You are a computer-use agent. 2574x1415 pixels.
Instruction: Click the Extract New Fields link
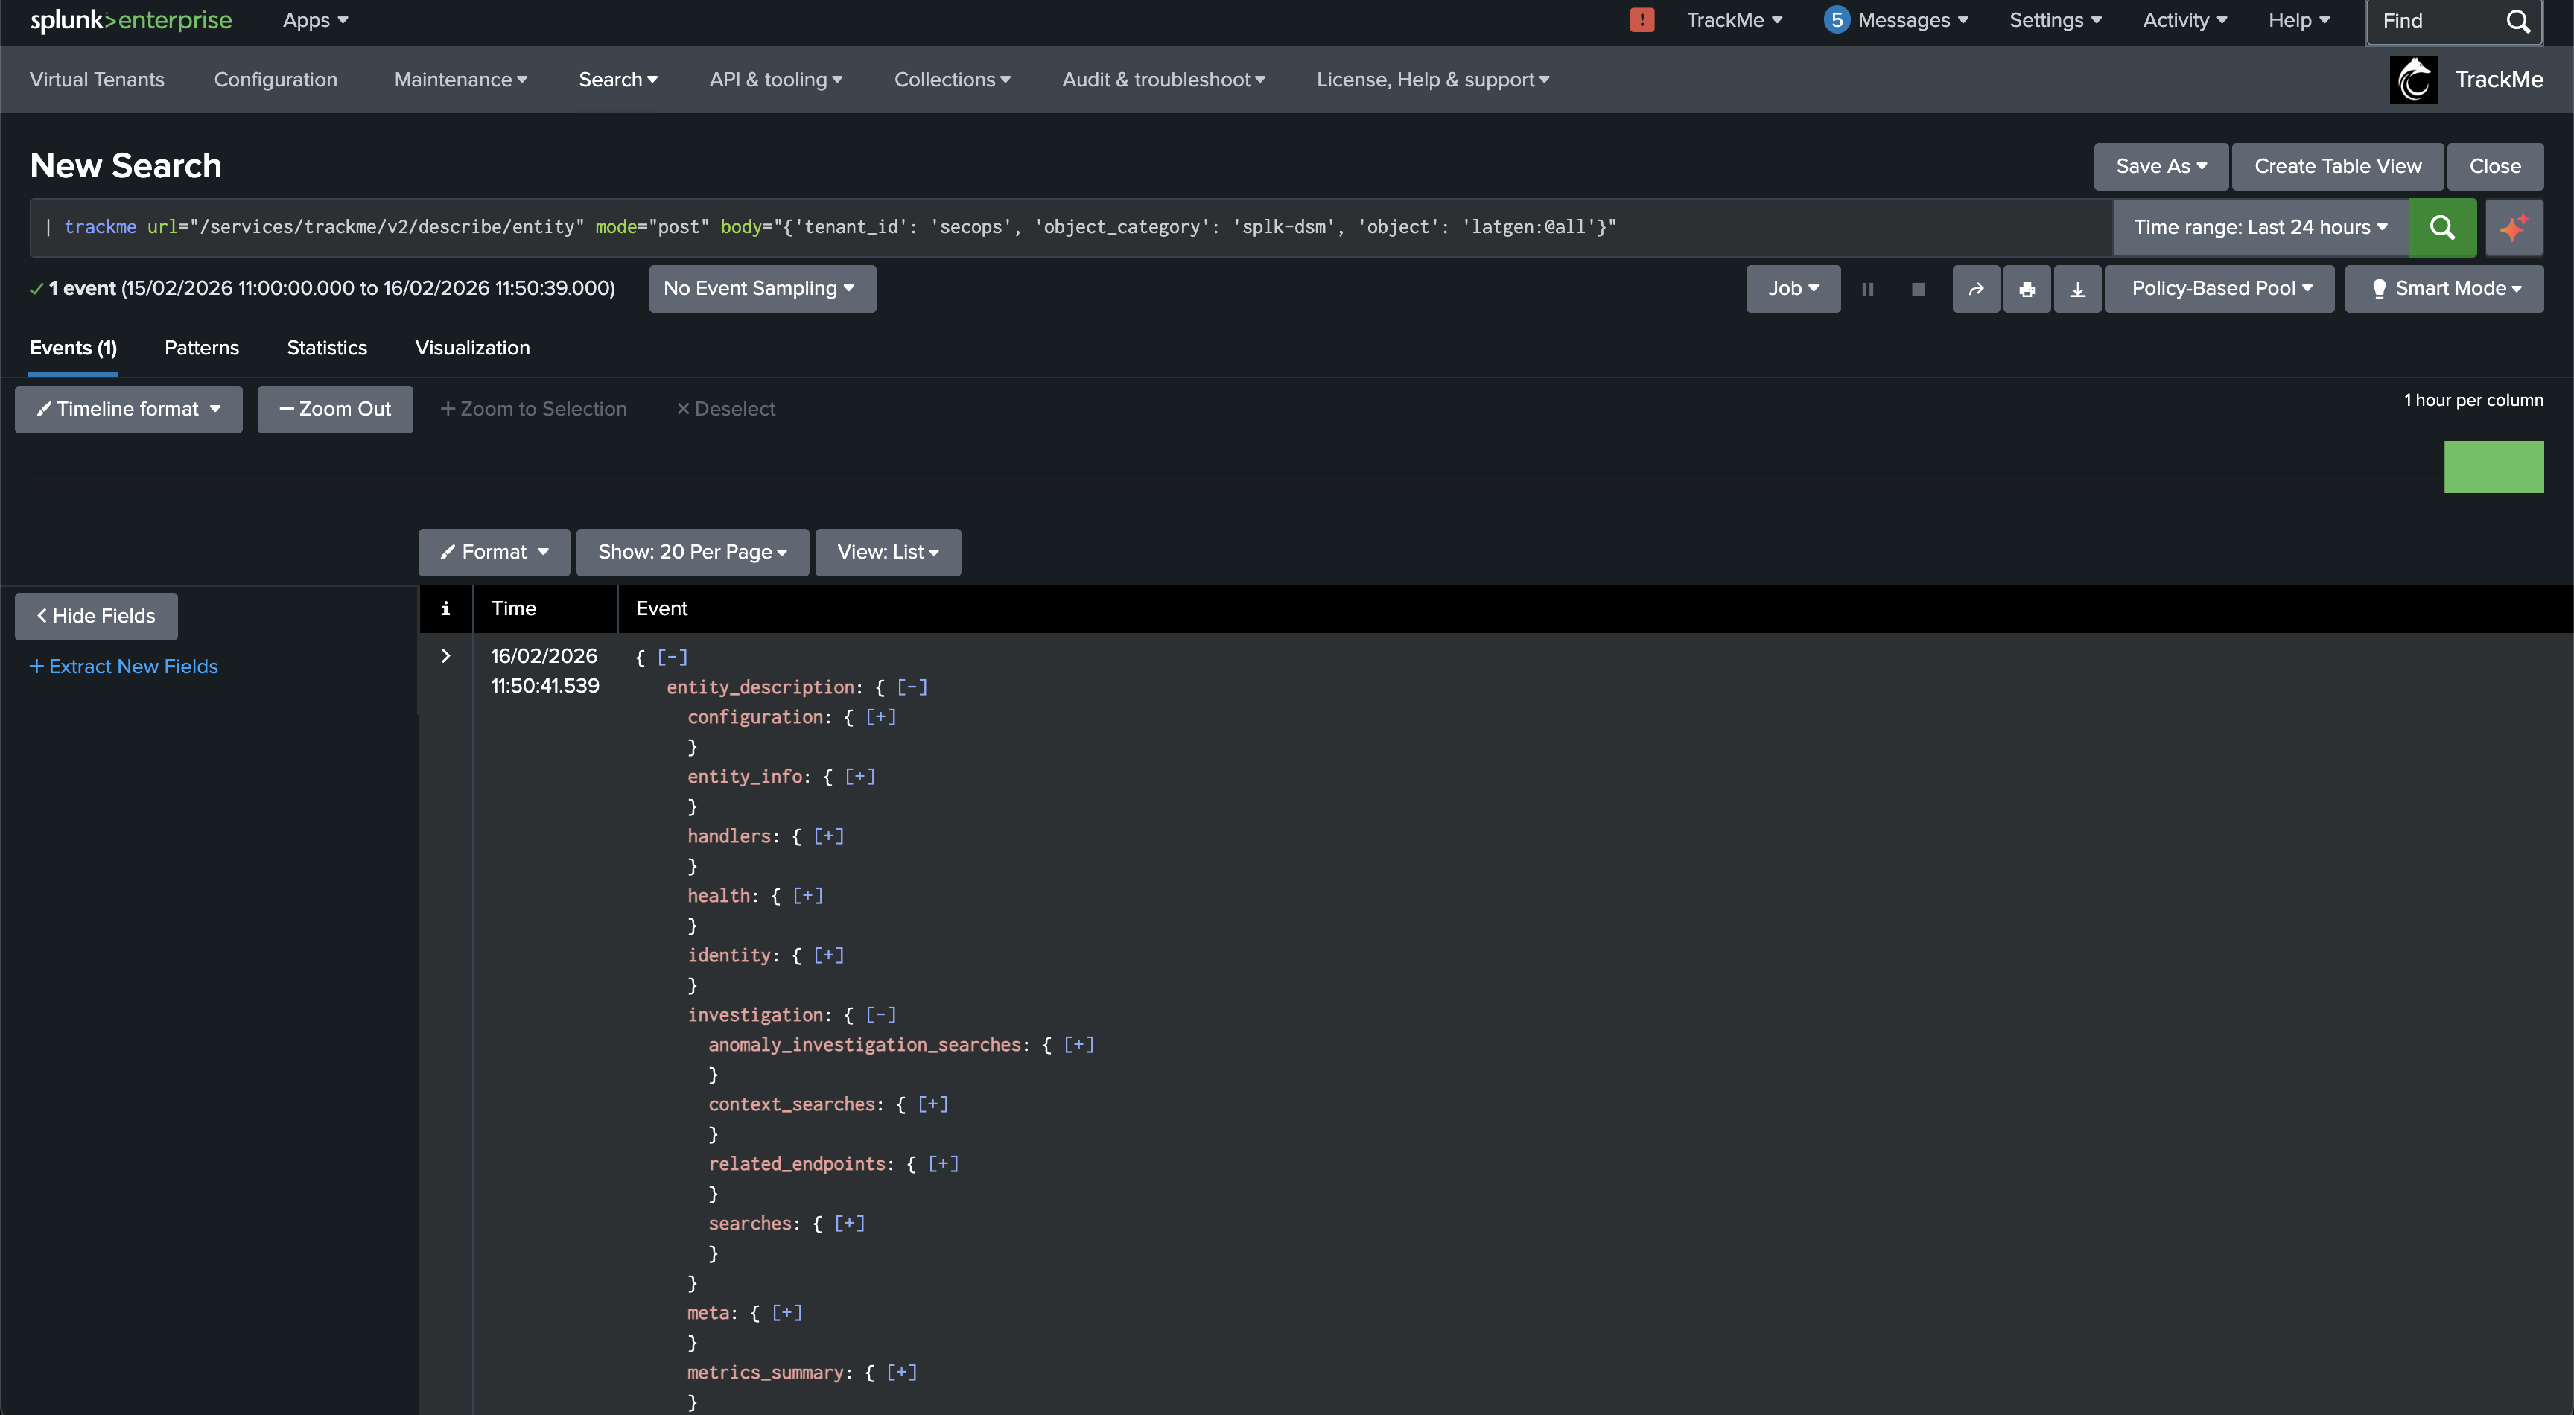coord(124,667)
